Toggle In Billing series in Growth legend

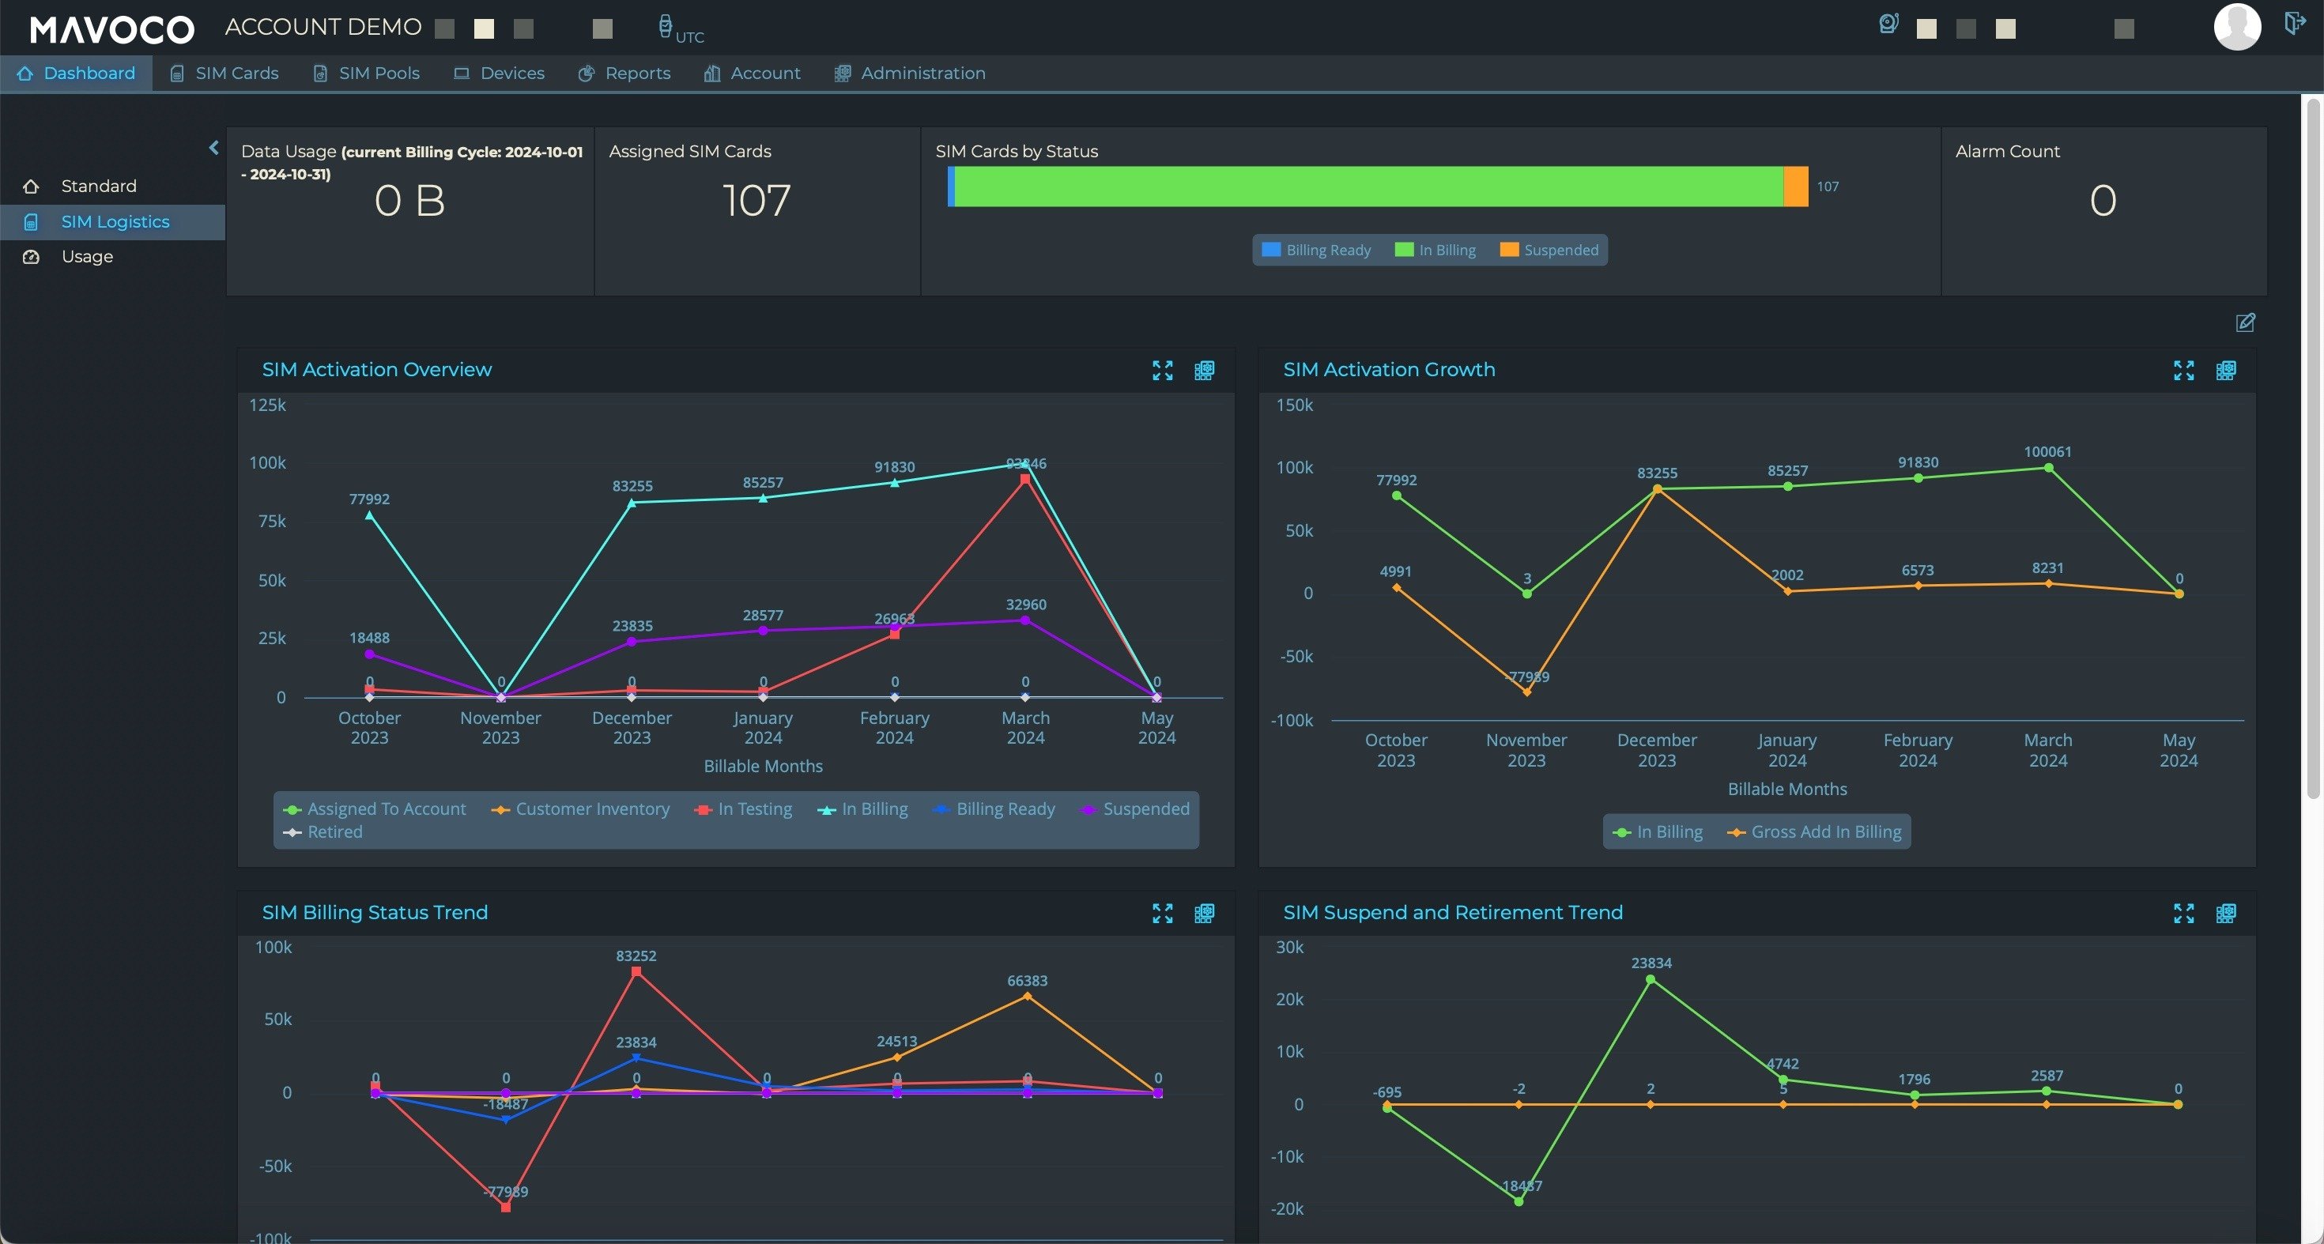coord(1658,831)
